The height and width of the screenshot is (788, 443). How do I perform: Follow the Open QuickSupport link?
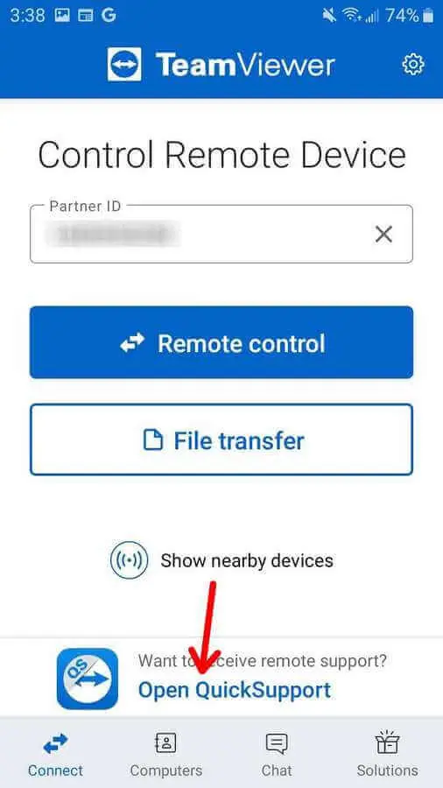tap(235, 690)
